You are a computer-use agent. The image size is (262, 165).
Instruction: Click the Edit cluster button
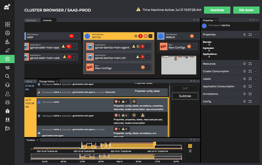click(246, 10)
